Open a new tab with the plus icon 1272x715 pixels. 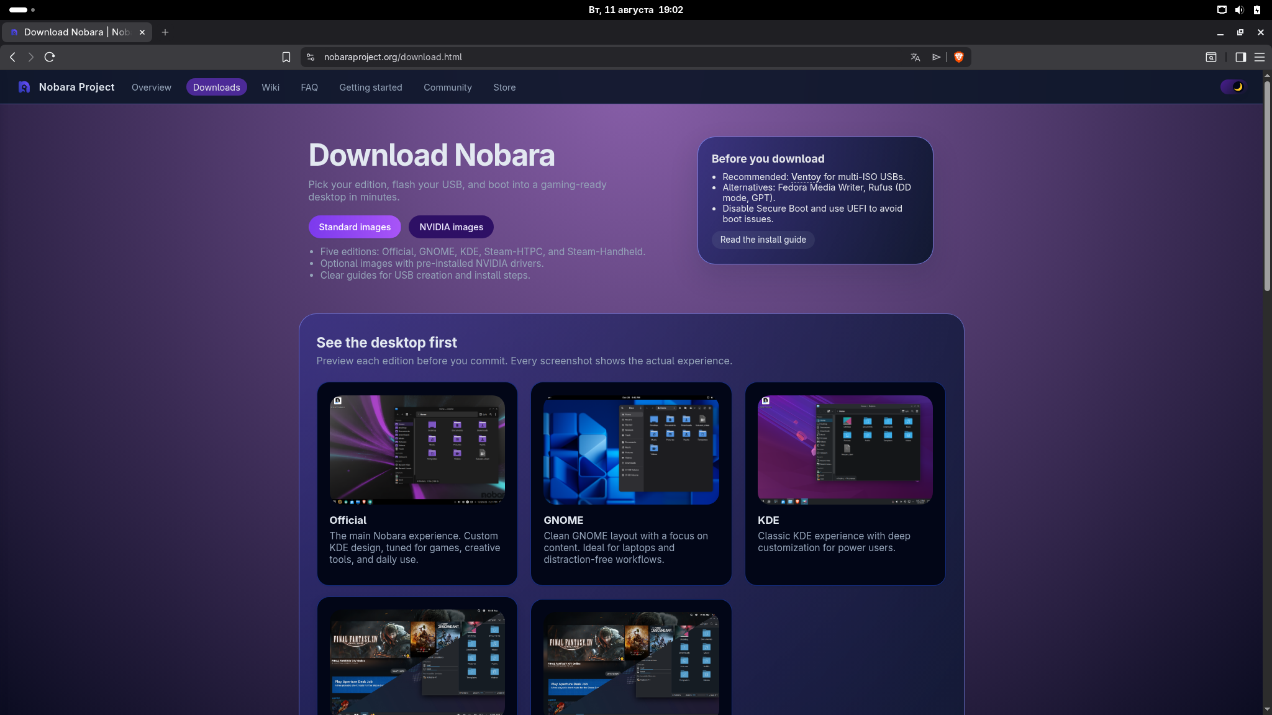165,32
